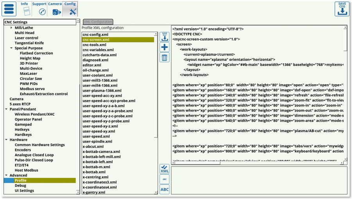
Task: Open the hamburger main menu
Action: coord(9,9)
